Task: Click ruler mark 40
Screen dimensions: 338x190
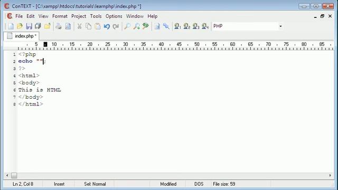Action: coord(161,44)
